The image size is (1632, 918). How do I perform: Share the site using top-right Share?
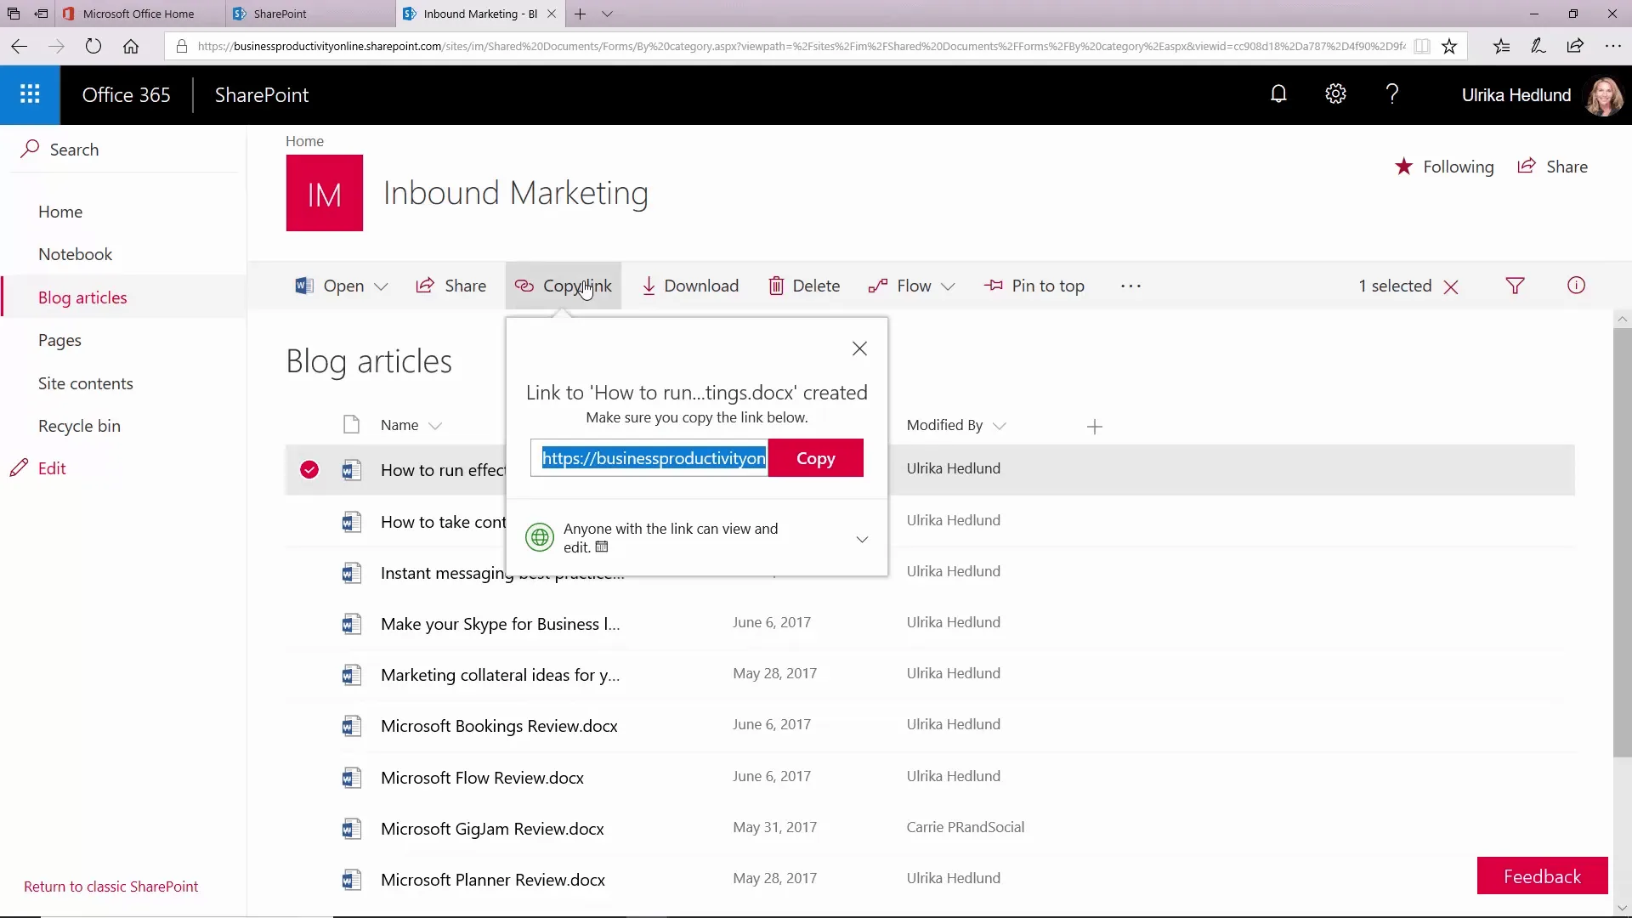point(1553,167)
